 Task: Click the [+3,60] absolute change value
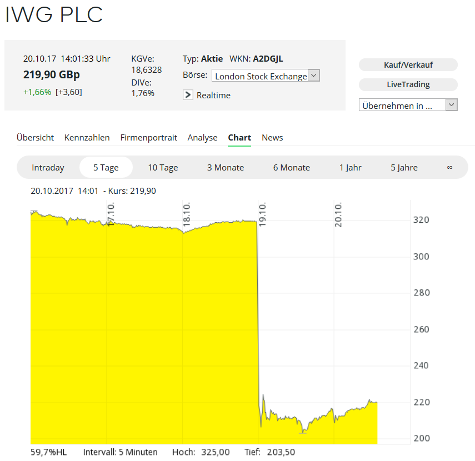tap(69, 92)
